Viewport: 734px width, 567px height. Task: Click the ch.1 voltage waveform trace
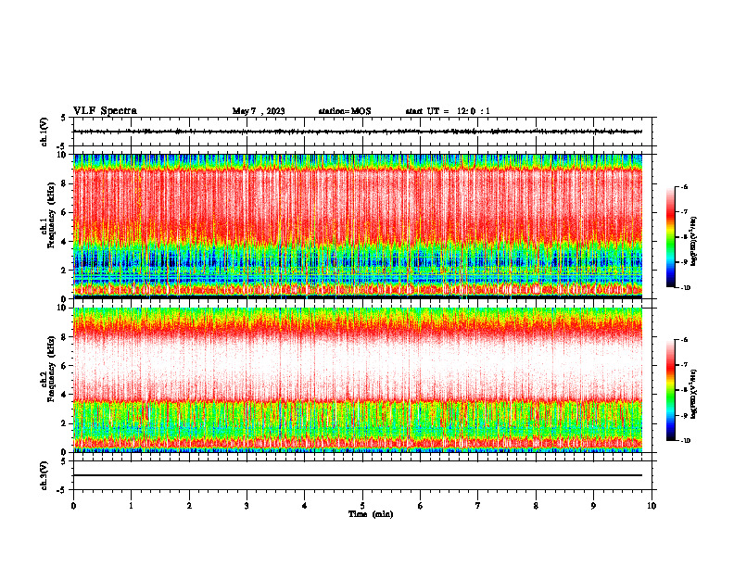tap(358, 132)
